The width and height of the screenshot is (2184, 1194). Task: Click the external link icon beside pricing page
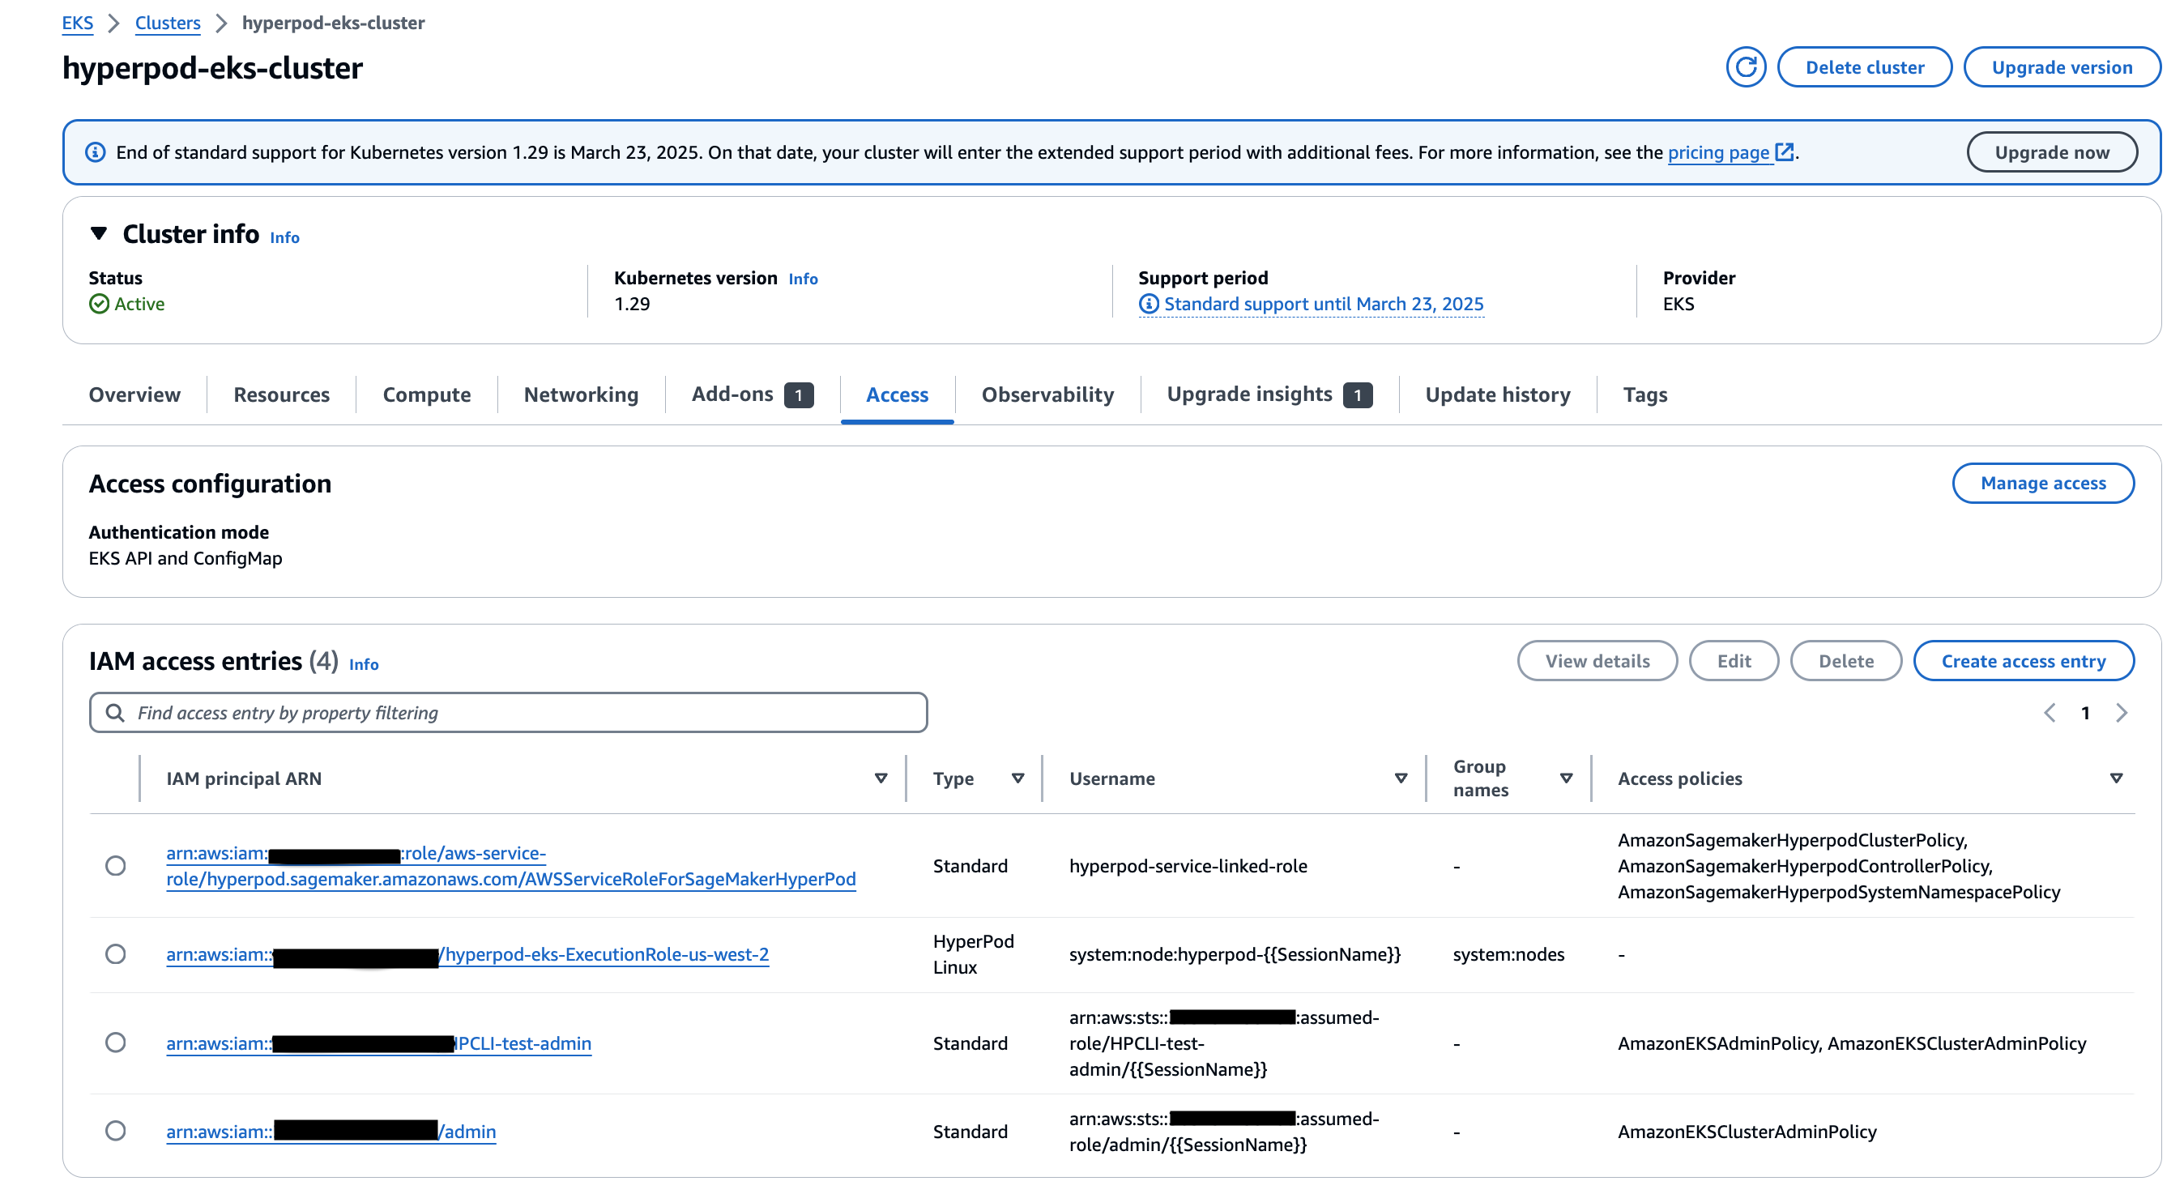[1784, 151]
